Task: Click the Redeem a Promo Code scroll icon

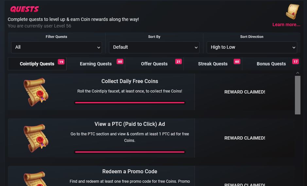Action: coord(36,178)
